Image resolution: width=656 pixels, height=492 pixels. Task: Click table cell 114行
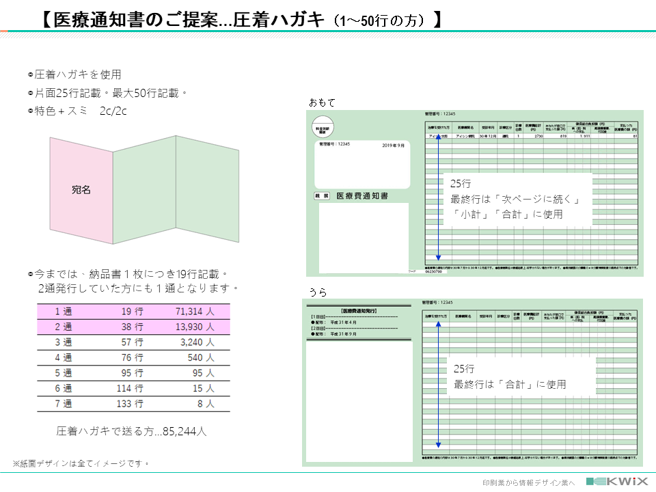[x=130, y=389]
